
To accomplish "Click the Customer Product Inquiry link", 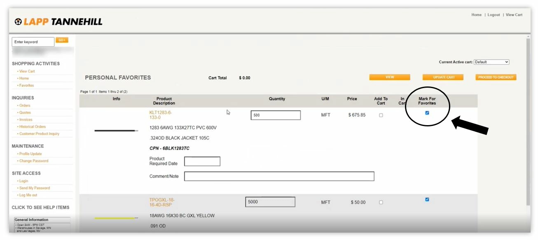I will click(40, 133).
